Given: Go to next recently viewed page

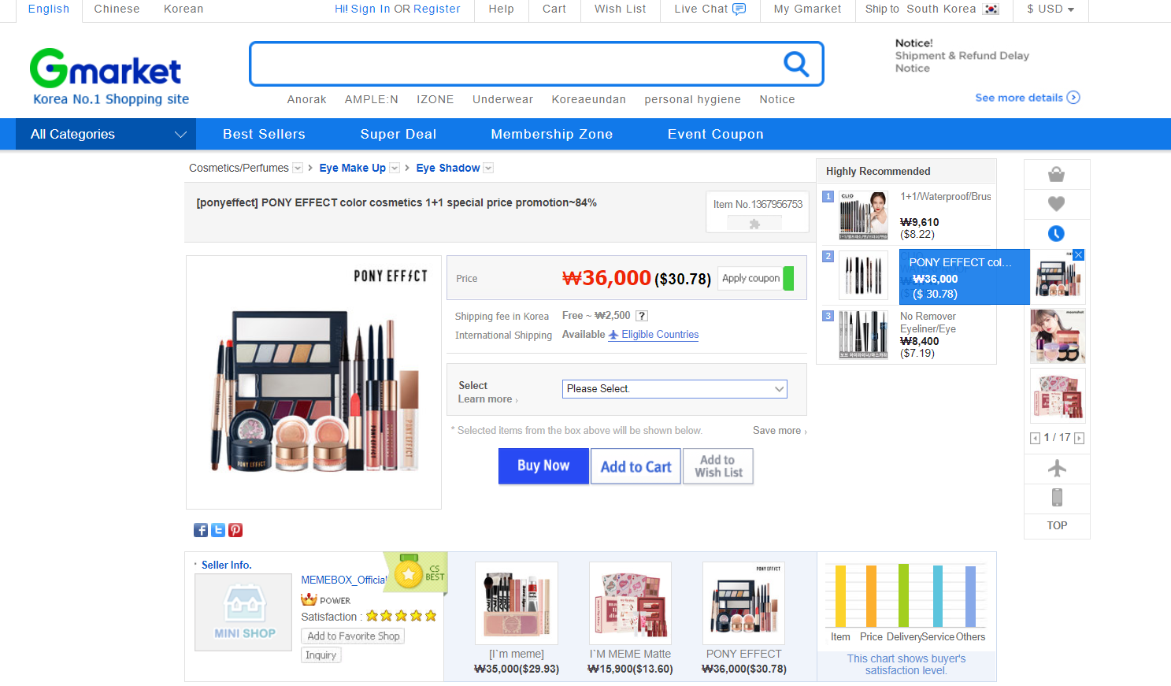Looking at the screenshot, I should (x=1080, y=438).
